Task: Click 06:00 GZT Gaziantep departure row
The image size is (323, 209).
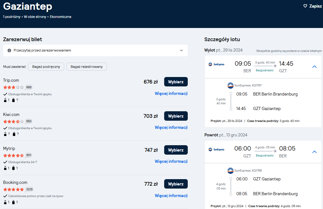Action: 258,179
